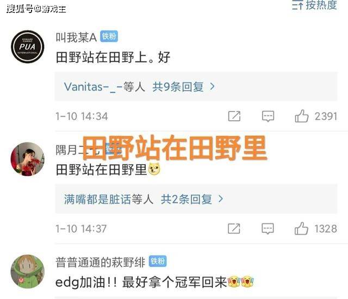Screen dimensions: 348x299
Task: Expand 共9条回复 replies
Action: (184, 86)
